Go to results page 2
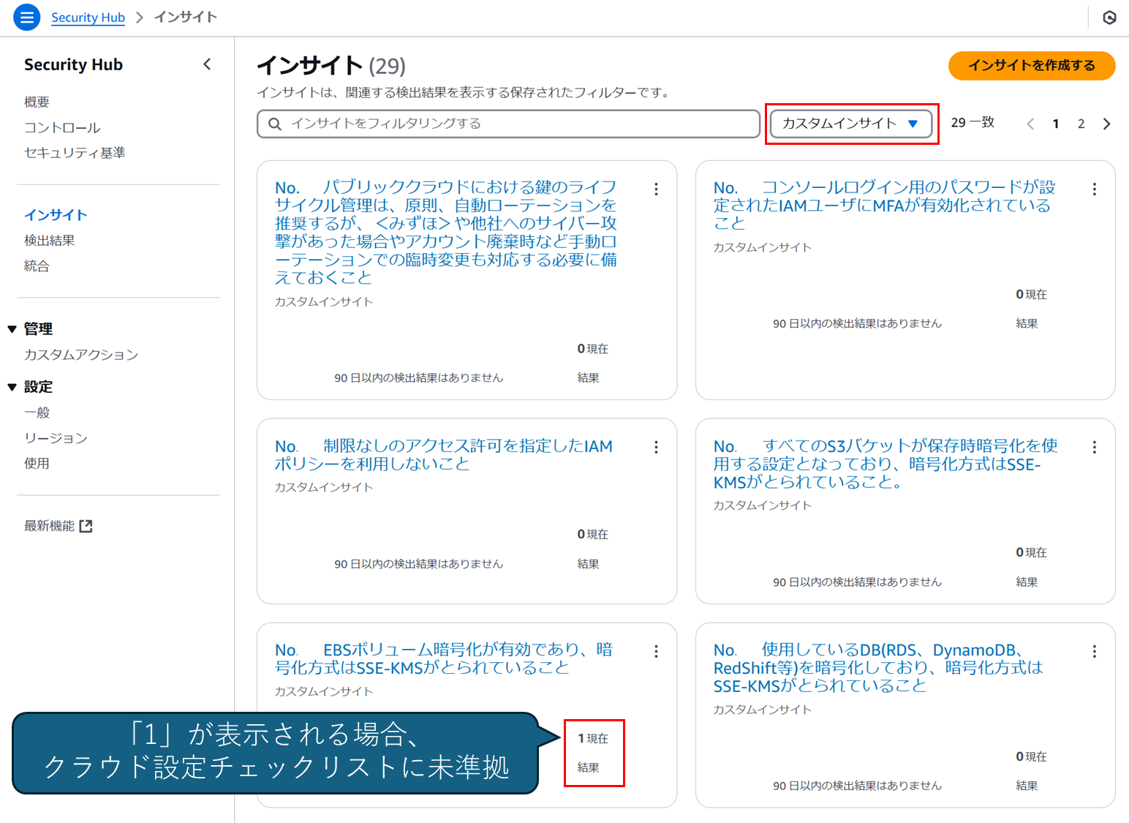 pos(1081,123)
